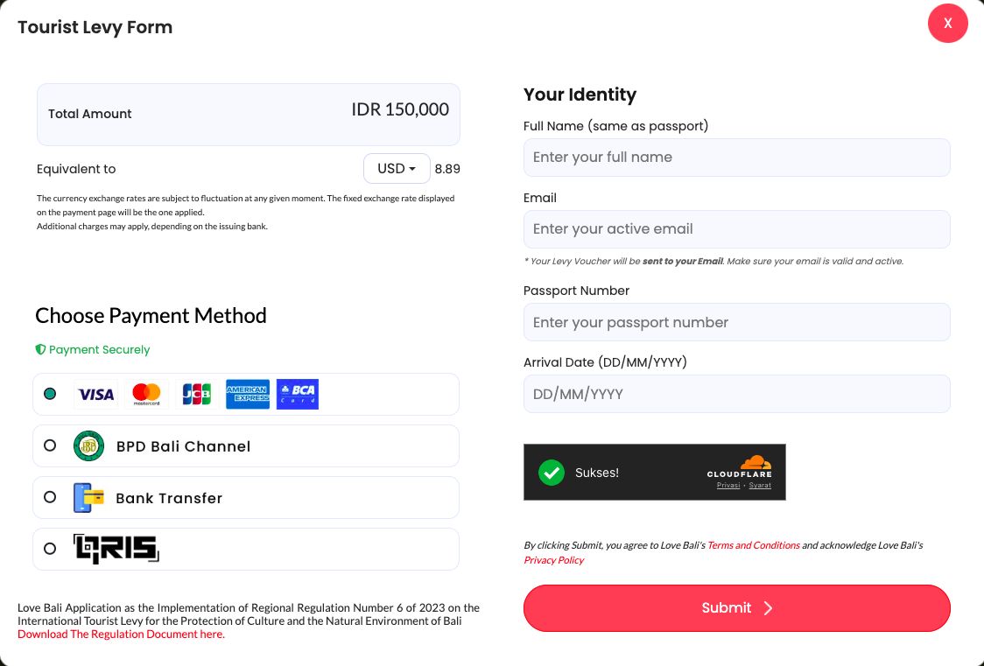Click the BPD Bali bank emblem
The image size is (984, 666).
coord(89,445)
